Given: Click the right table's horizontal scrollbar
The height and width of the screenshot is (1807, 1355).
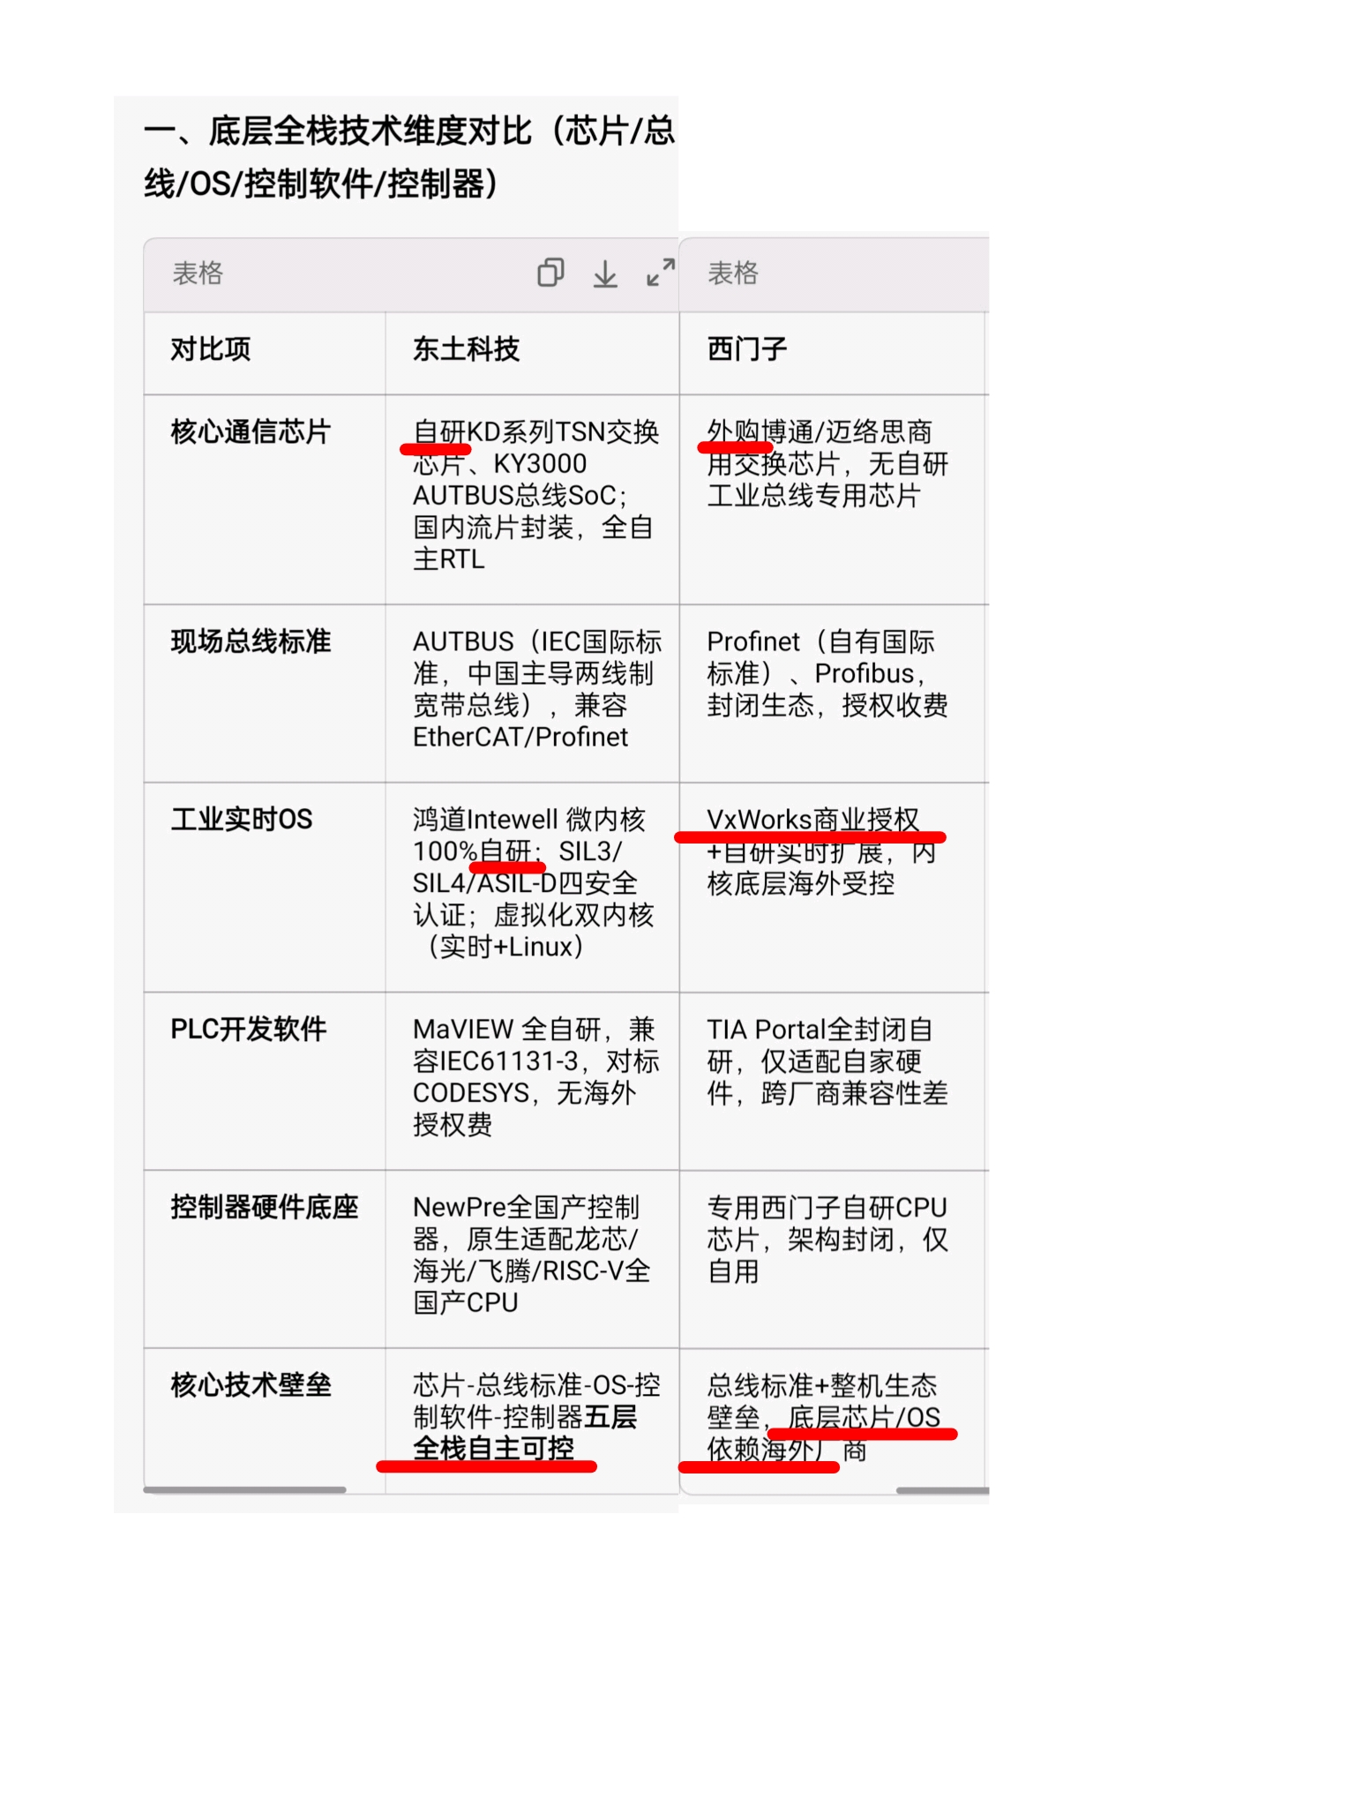Looking at the screenshot, I should click(942, 1490).
